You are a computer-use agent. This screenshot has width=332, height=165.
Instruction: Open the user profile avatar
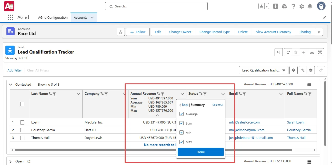coord(321,6)
